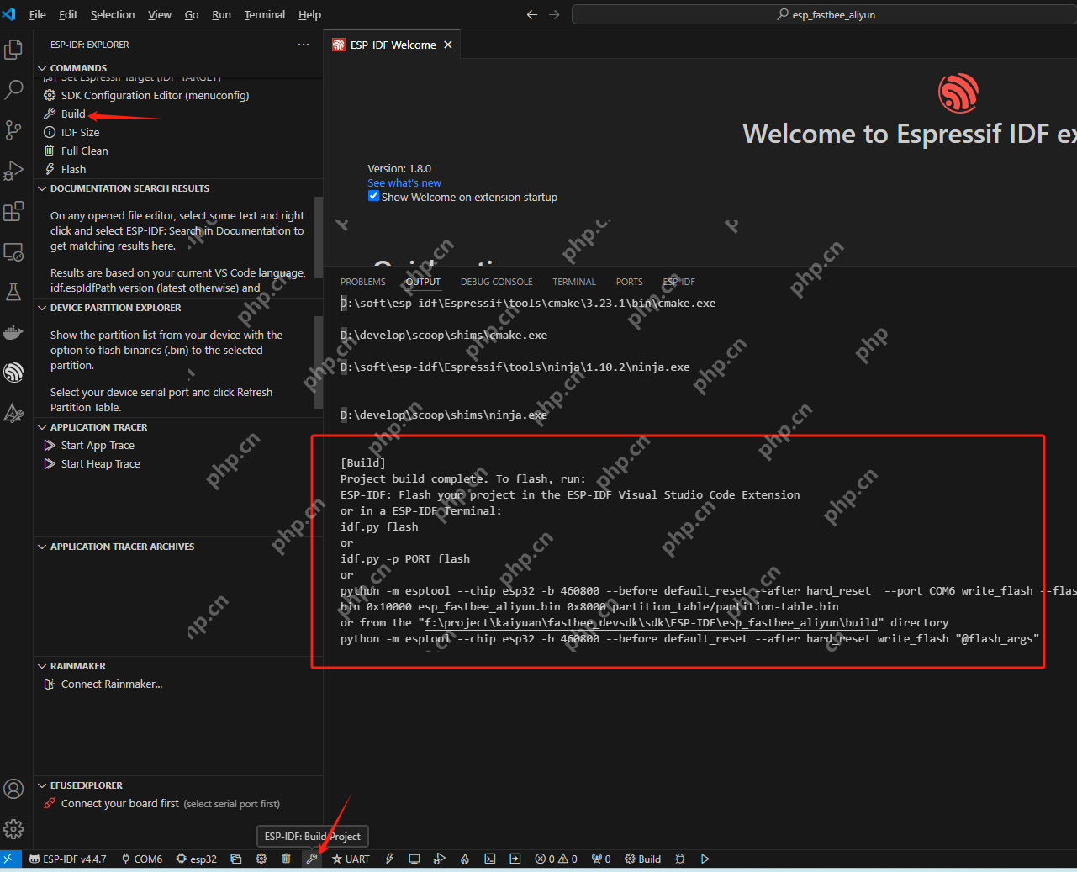
Task: Click the esp_fastbee_aliyun search box
Action: (824, 14)
